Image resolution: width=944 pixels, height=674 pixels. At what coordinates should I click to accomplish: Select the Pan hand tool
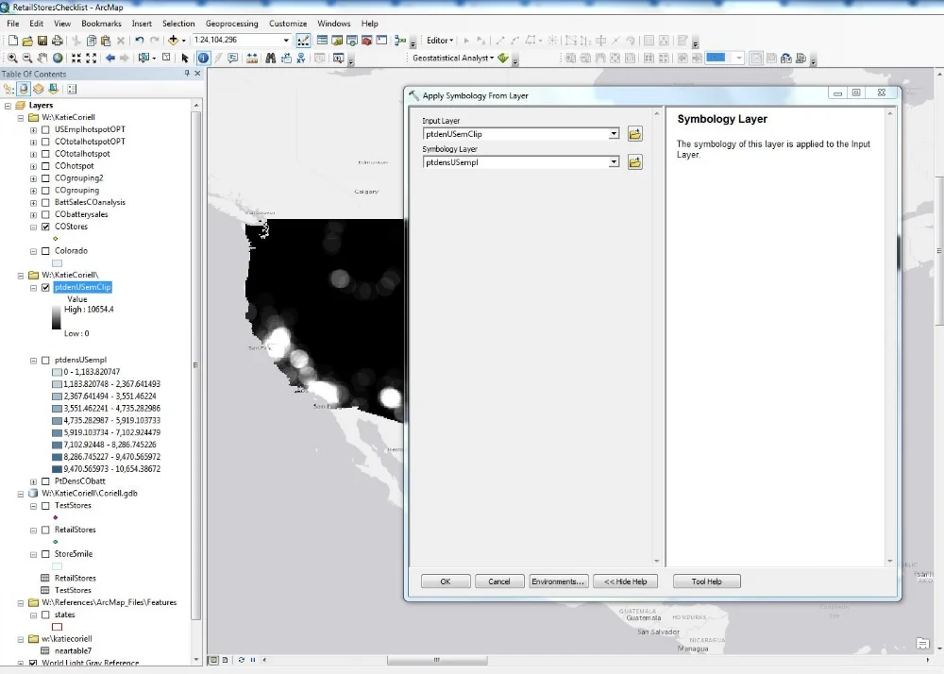42,59
